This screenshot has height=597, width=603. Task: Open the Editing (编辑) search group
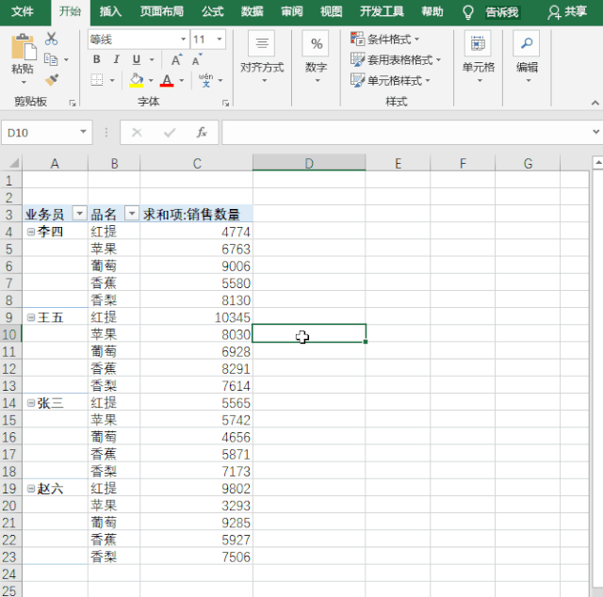point(527,57)
